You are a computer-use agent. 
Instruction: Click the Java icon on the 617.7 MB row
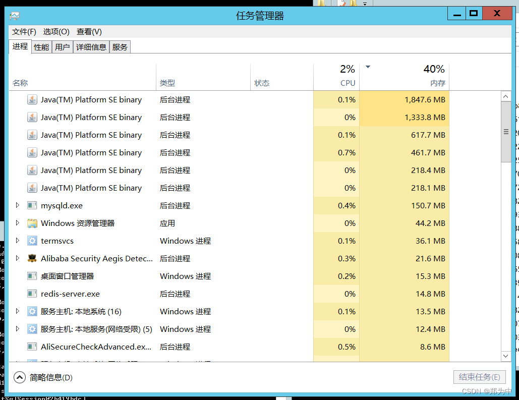(32, 135)
